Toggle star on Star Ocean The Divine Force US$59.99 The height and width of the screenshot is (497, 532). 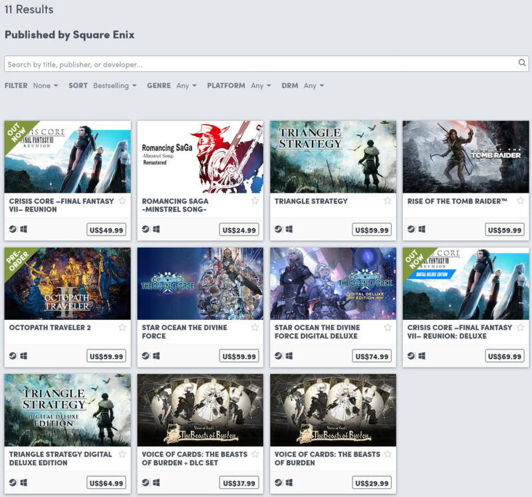click(255, 327)
